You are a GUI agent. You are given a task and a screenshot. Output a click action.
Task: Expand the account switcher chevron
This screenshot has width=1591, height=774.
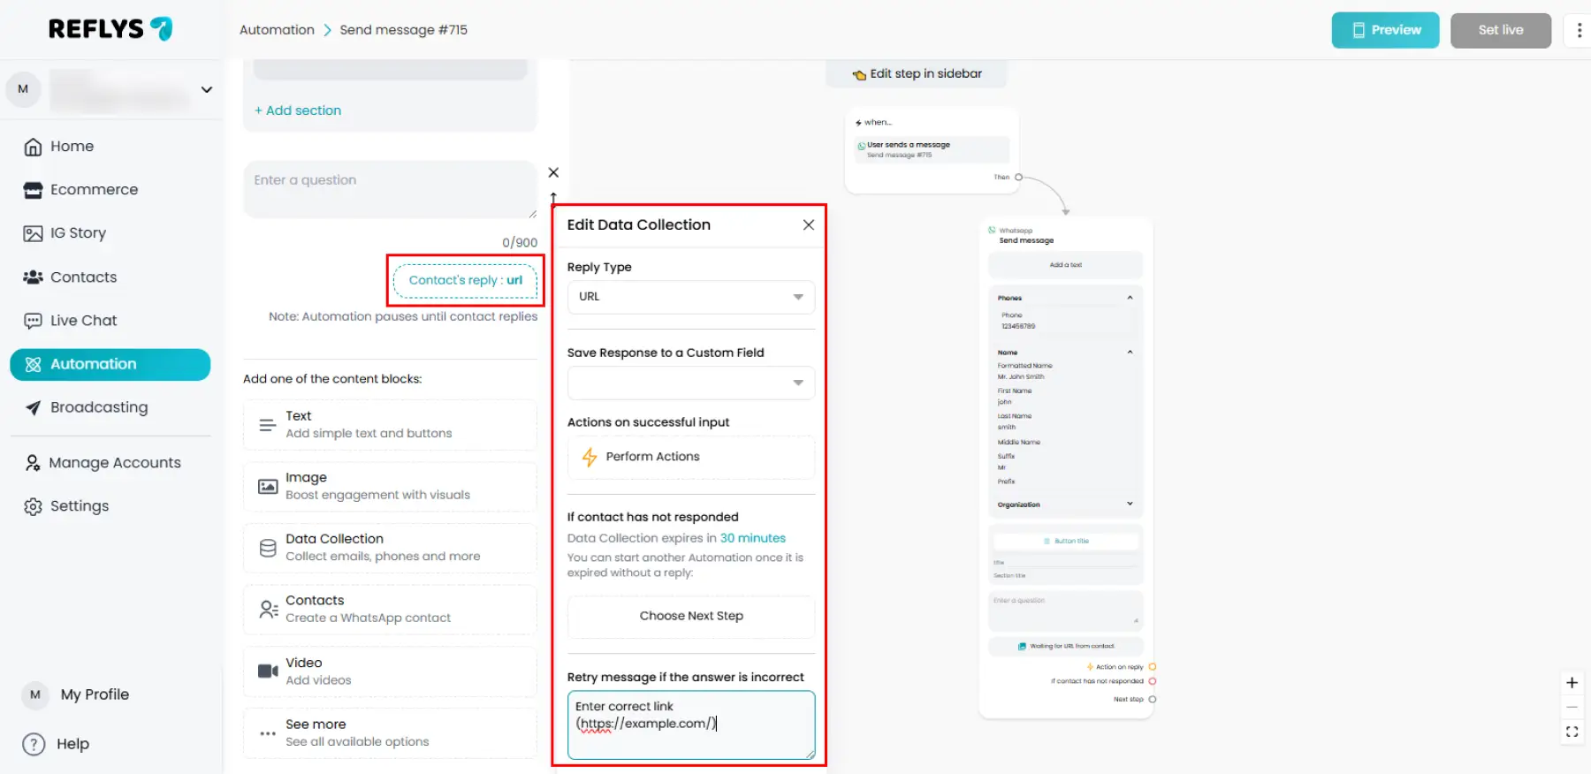(x=207, y=89)
